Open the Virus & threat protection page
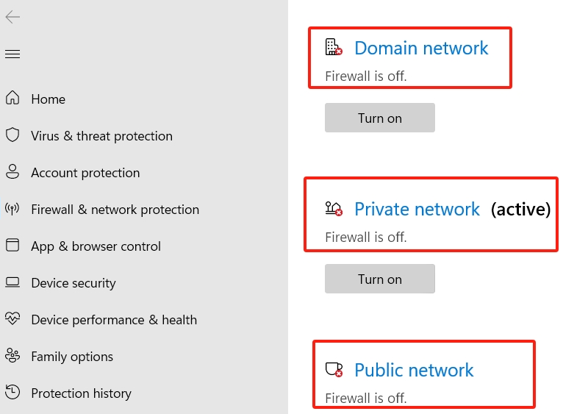The width and height of the screenshot is (588, 414). point(101,136)
